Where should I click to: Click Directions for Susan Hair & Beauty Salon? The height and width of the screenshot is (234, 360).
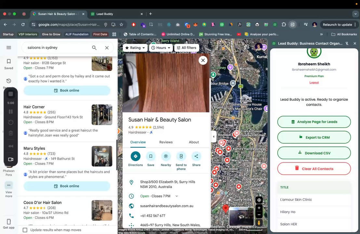(x=136, y=156)
